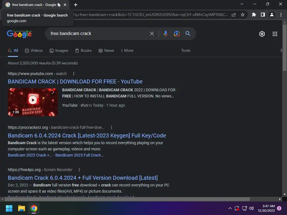Click the scrollbar down arrow
This screenshot has width=287, height=215.
(x=284, y=194)
